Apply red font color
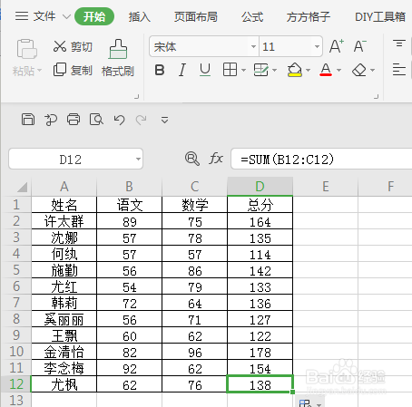This screenshot has width=412, height=407. tap(326, 70)
